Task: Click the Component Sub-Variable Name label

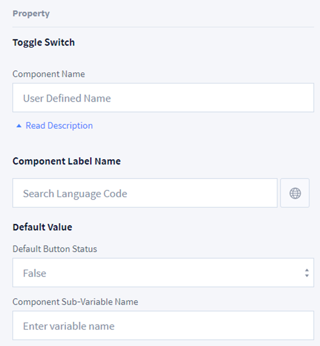Action: 75,302
